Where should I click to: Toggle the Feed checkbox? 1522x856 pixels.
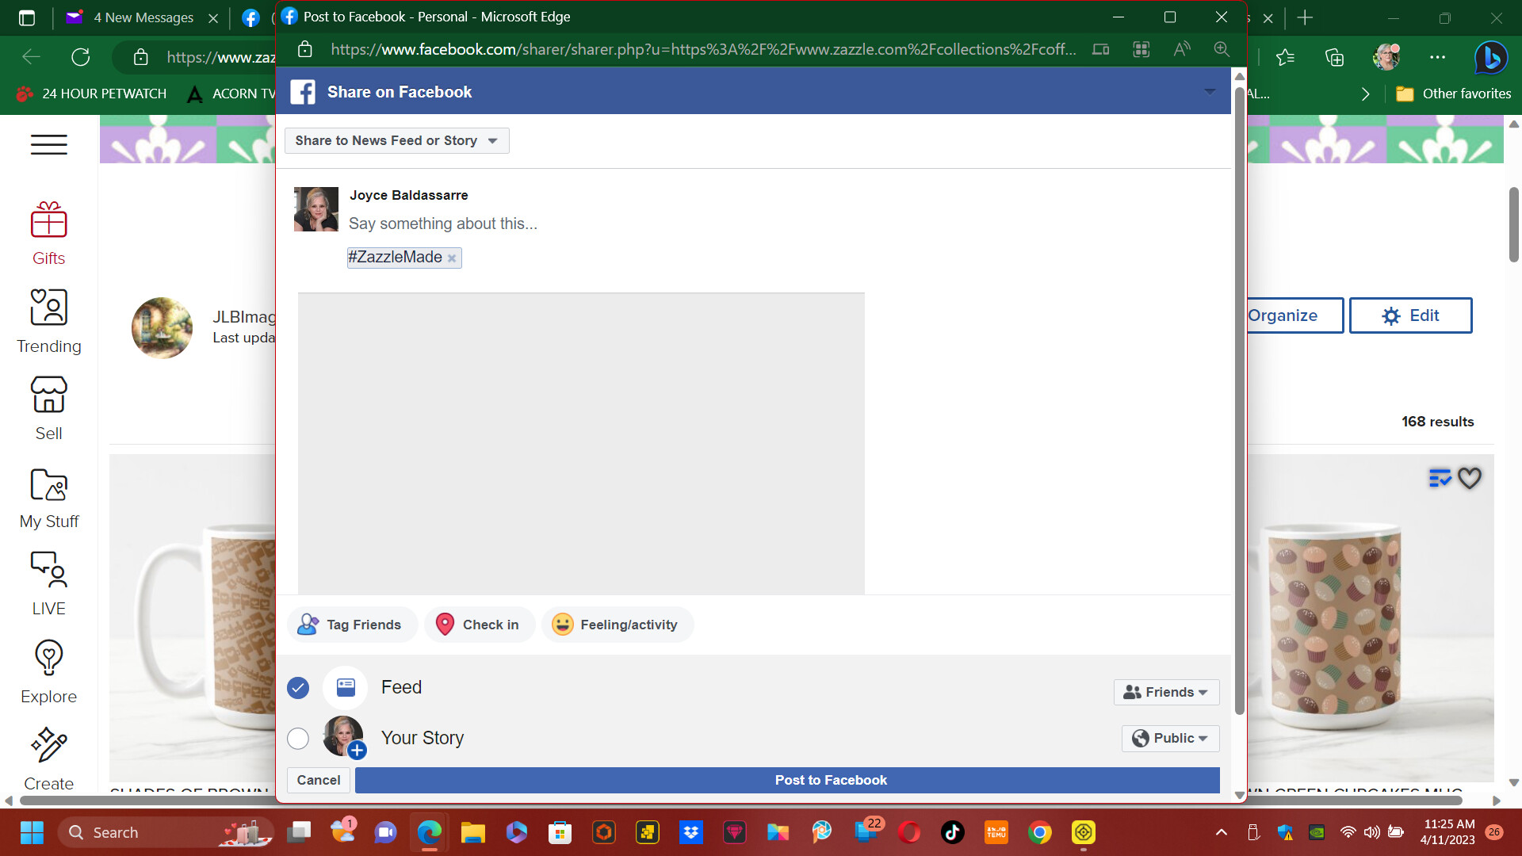coord(298,688)
